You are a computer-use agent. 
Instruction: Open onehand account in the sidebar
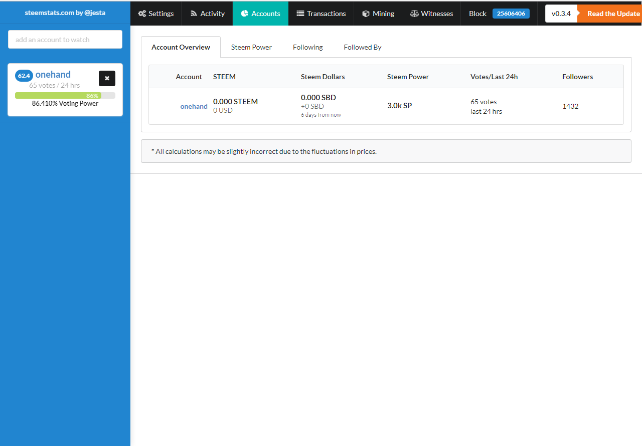click(53, 75)
